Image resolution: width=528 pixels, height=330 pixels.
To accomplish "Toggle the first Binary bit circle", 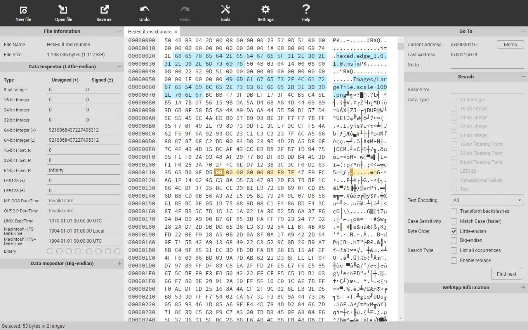I will coord(50,251).
